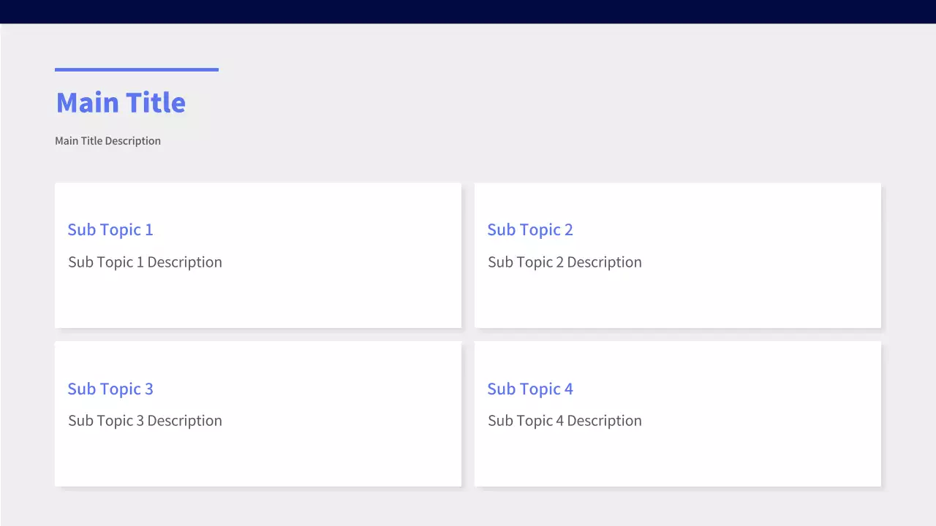Select the Sub Topic 4 Description text

[x=565, y=421]
